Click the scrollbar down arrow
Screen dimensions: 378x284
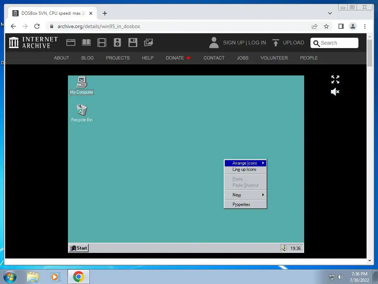click(x=370, y=261)
